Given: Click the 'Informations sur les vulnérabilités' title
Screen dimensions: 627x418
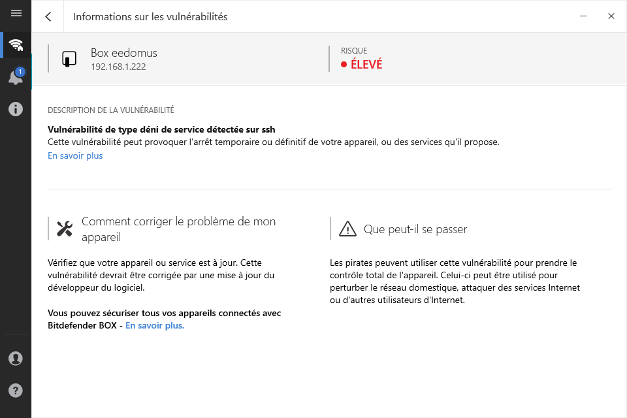Looking at the screenshot, I should pos(150,17).
